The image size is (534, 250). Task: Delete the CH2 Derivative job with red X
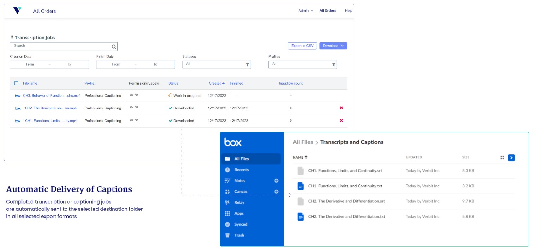coord(341,108)
